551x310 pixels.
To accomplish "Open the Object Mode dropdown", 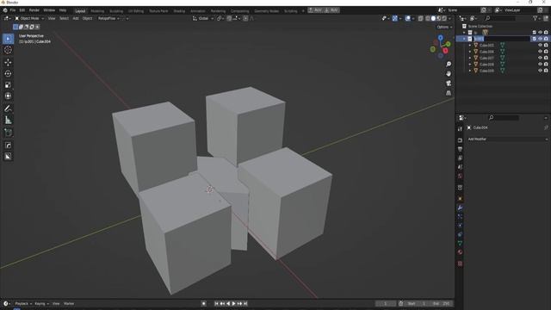I will pos(28,18).
